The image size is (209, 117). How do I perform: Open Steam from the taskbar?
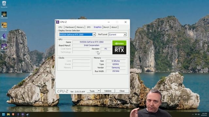pos(27,114)
